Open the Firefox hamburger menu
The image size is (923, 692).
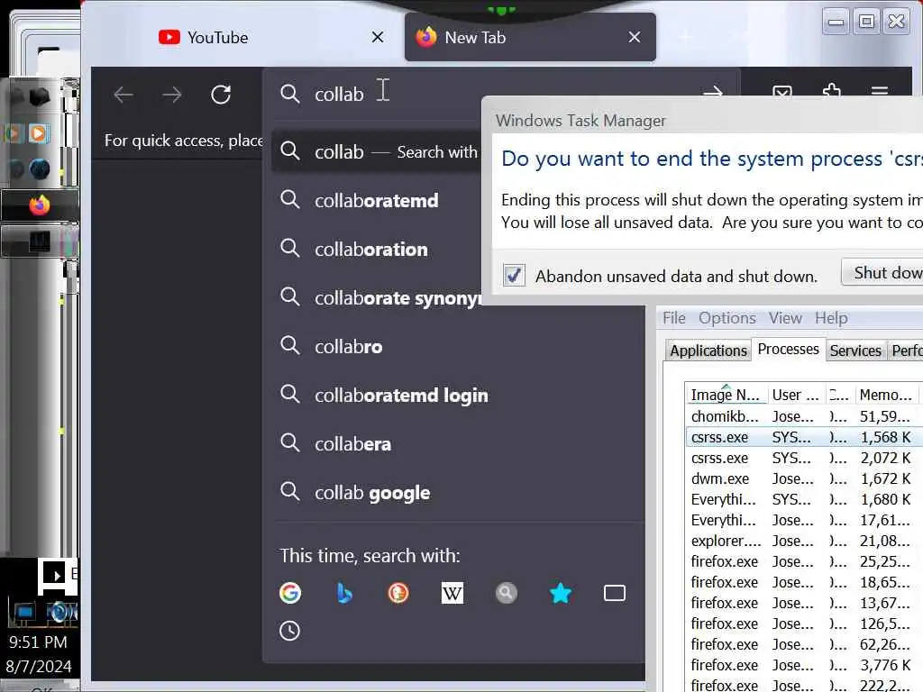880,92
